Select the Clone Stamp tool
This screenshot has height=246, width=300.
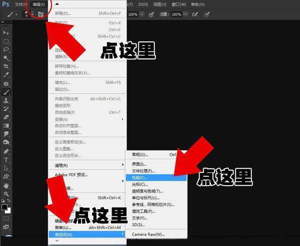[6, 100]
